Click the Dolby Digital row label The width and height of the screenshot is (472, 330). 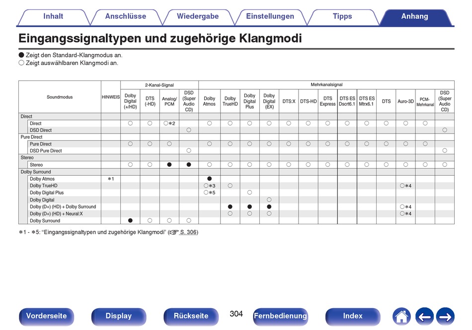click(42, 200)
